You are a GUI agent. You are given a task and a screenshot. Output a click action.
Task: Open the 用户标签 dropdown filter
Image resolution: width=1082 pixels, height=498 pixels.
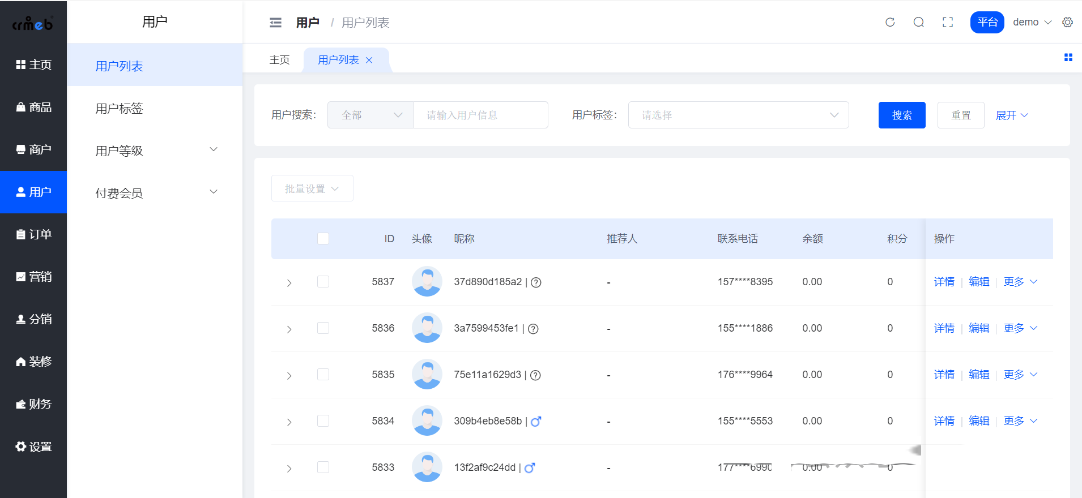[738, 115]
